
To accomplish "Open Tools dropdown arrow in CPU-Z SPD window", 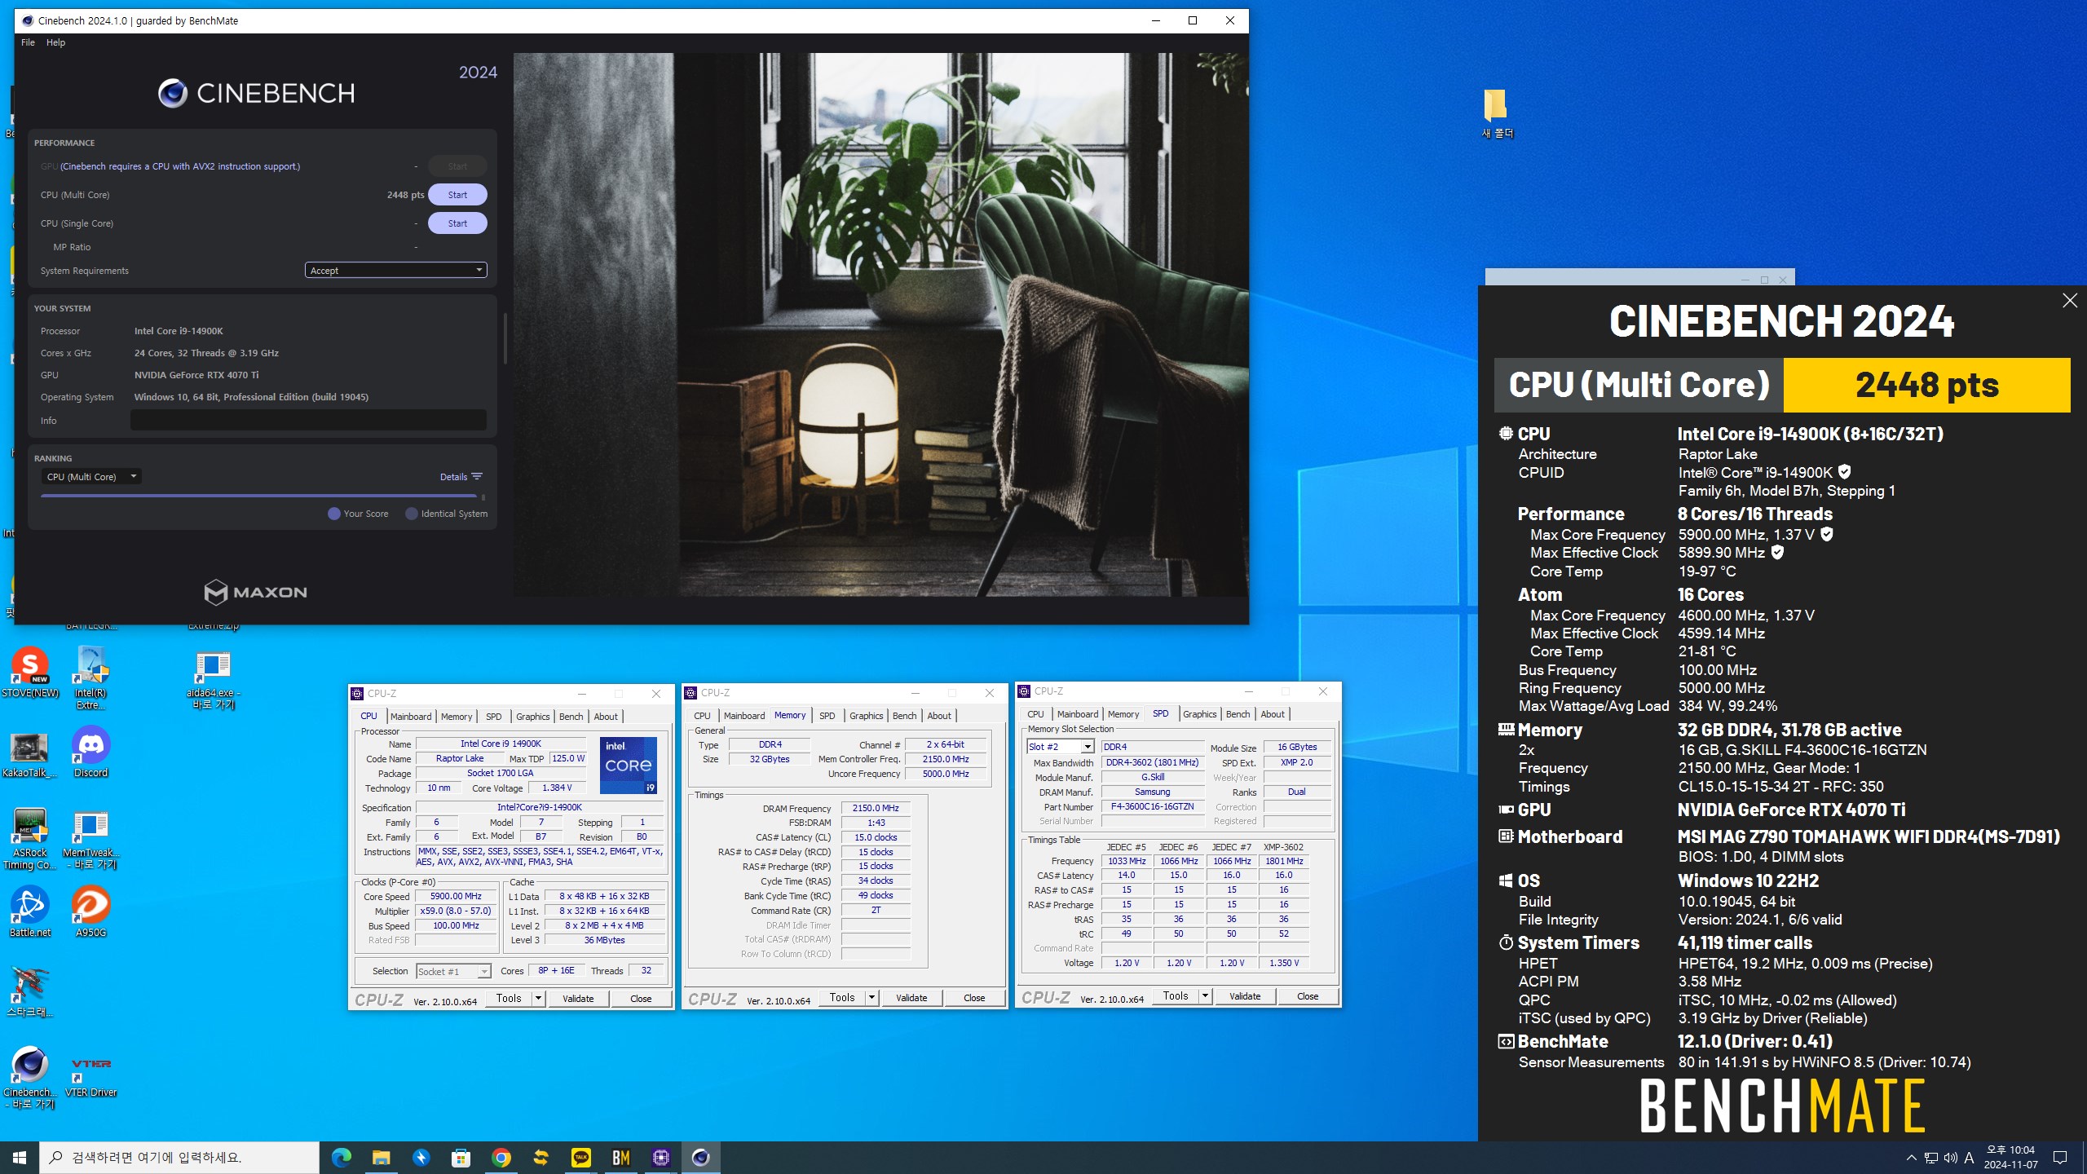I will [1205, 996].
